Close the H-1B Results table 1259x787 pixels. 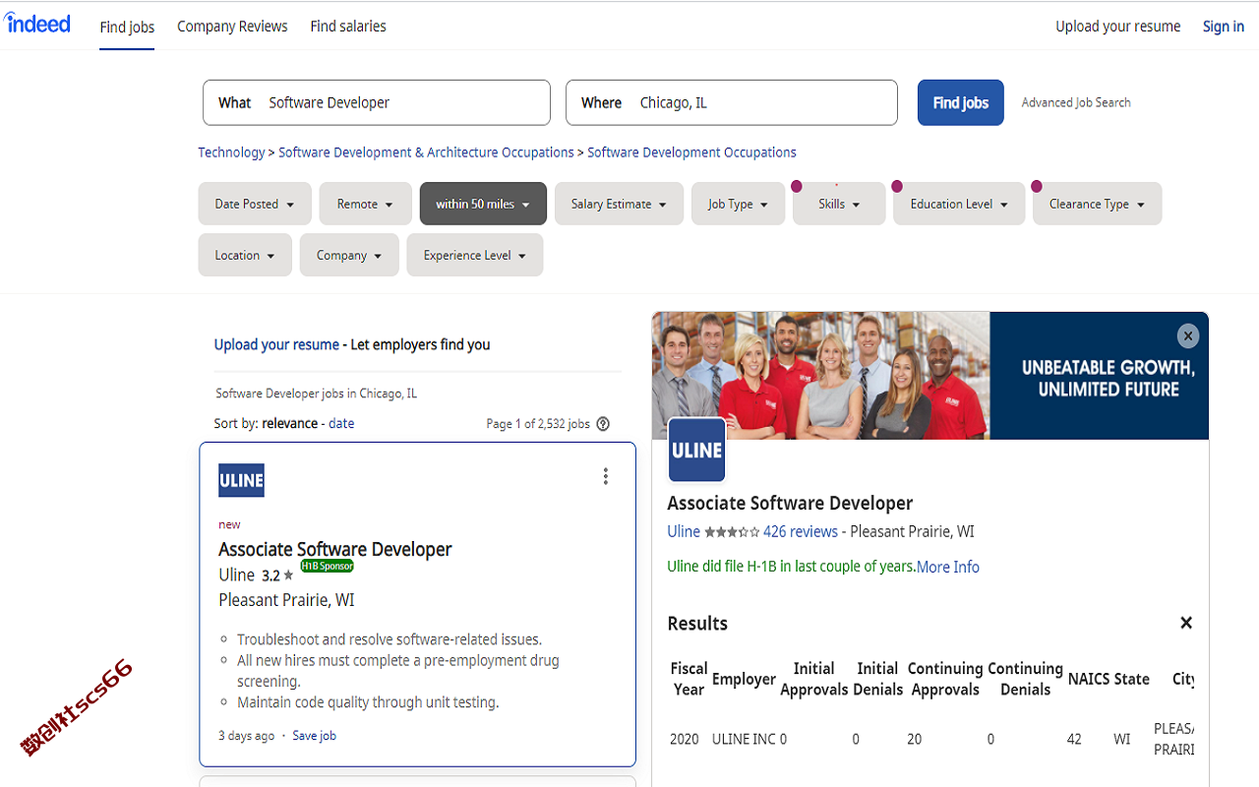click(x=1186, y=623)
